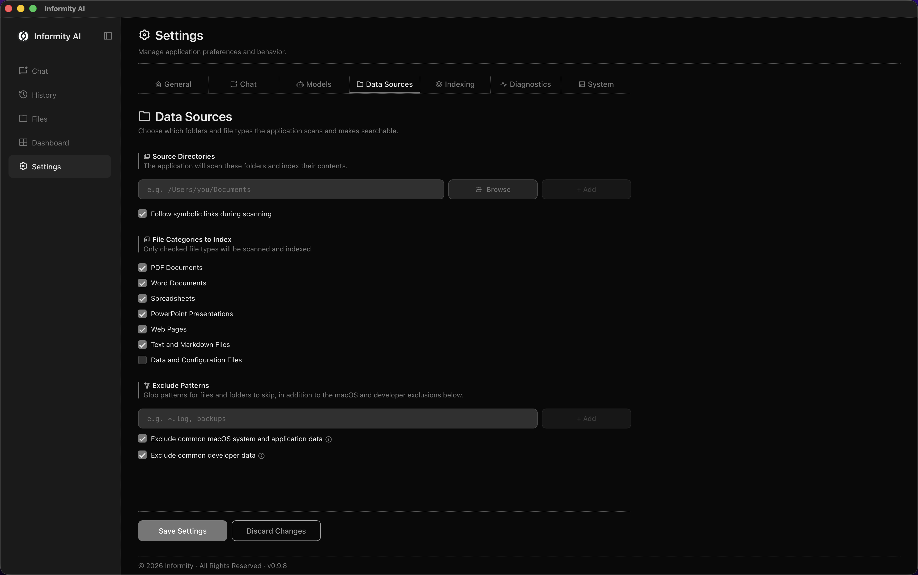The height and width of the screenshot is (575, 918).
Task: Uncheck Text and Markdown Files
Action: click(142, 345)
